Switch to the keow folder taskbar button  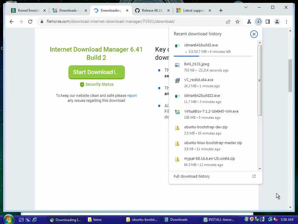104,220
